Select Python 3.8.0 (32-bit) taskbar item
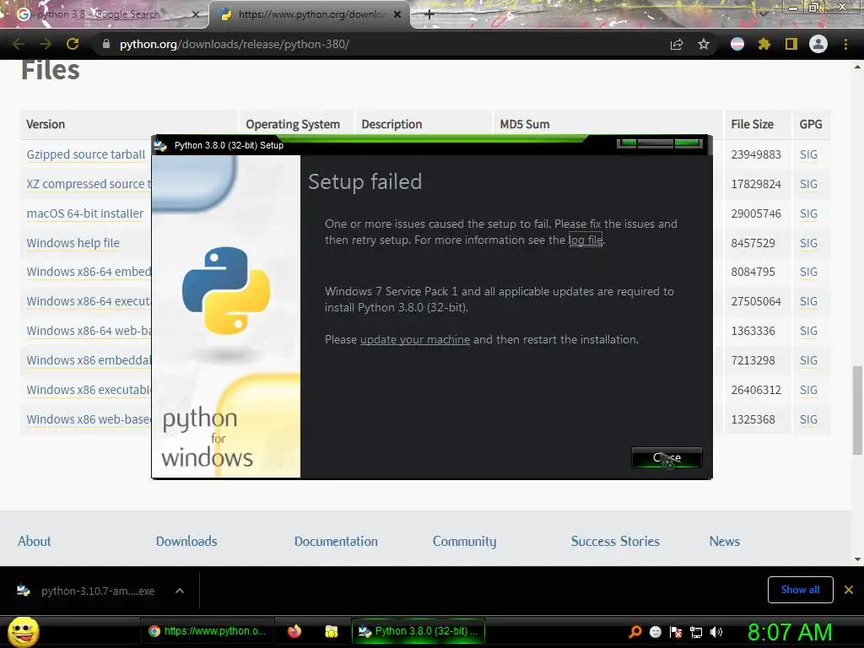Viewport: 864px width, 648px height. tap(418, 631)
